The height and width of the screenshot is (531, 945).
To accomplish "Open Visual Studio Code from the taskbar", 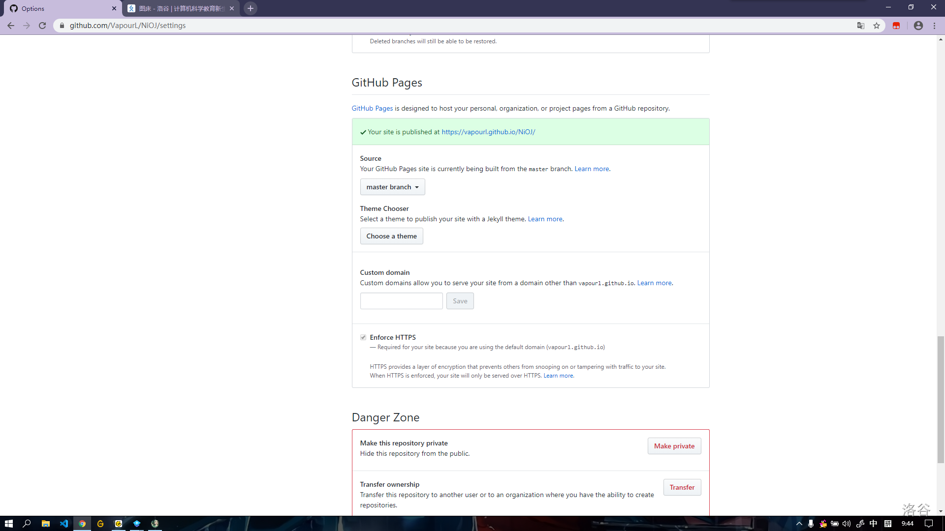I will click(64, 524).
